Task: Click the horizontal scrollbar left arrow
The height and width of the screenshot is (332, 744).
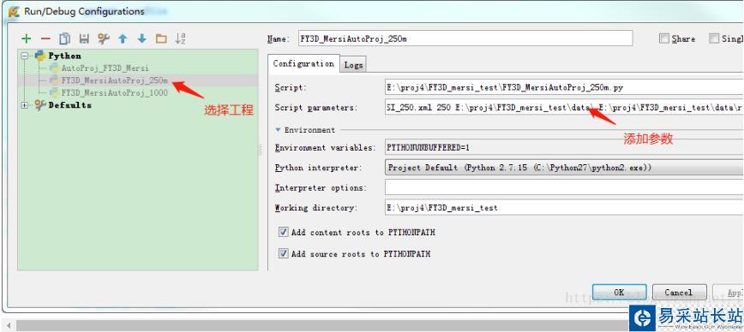Action: (x=9, y=326)
